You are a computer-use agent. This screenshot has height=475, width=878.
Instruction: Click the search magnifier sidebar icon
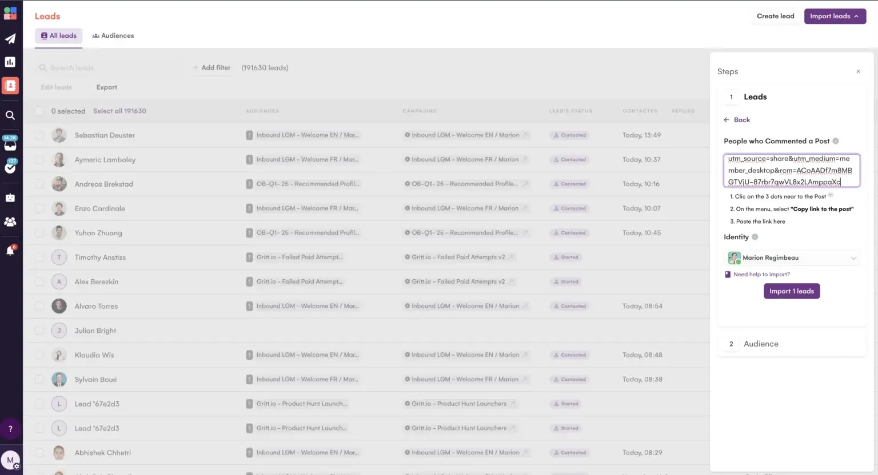pos(10,115)
